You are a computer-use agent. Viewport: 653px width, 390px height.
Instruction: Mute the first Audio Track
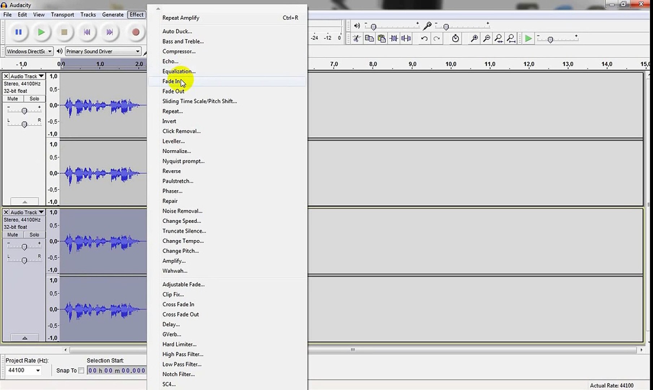pos(13,99)
